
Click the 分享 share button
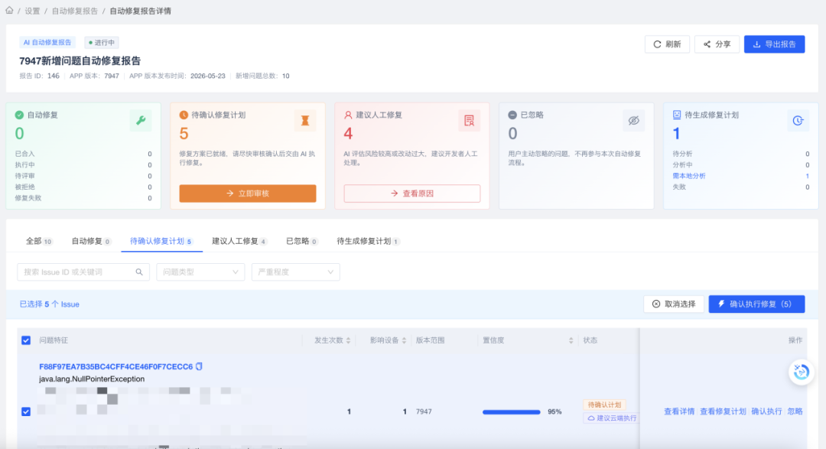click(717, 44)
